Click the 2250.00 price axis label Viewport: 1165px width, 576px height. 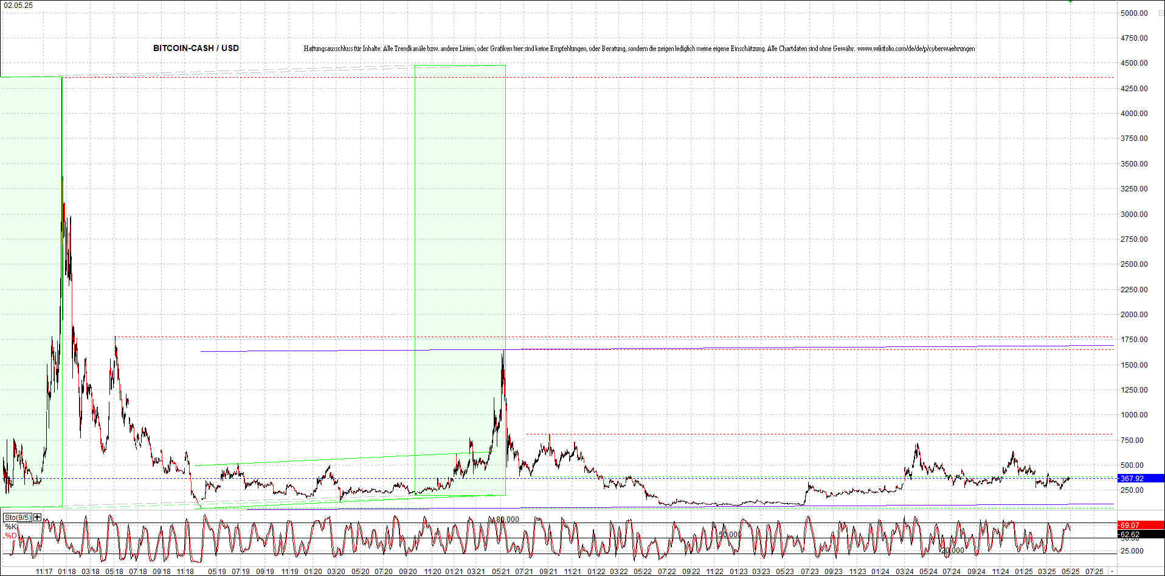tap(1134, 289)
